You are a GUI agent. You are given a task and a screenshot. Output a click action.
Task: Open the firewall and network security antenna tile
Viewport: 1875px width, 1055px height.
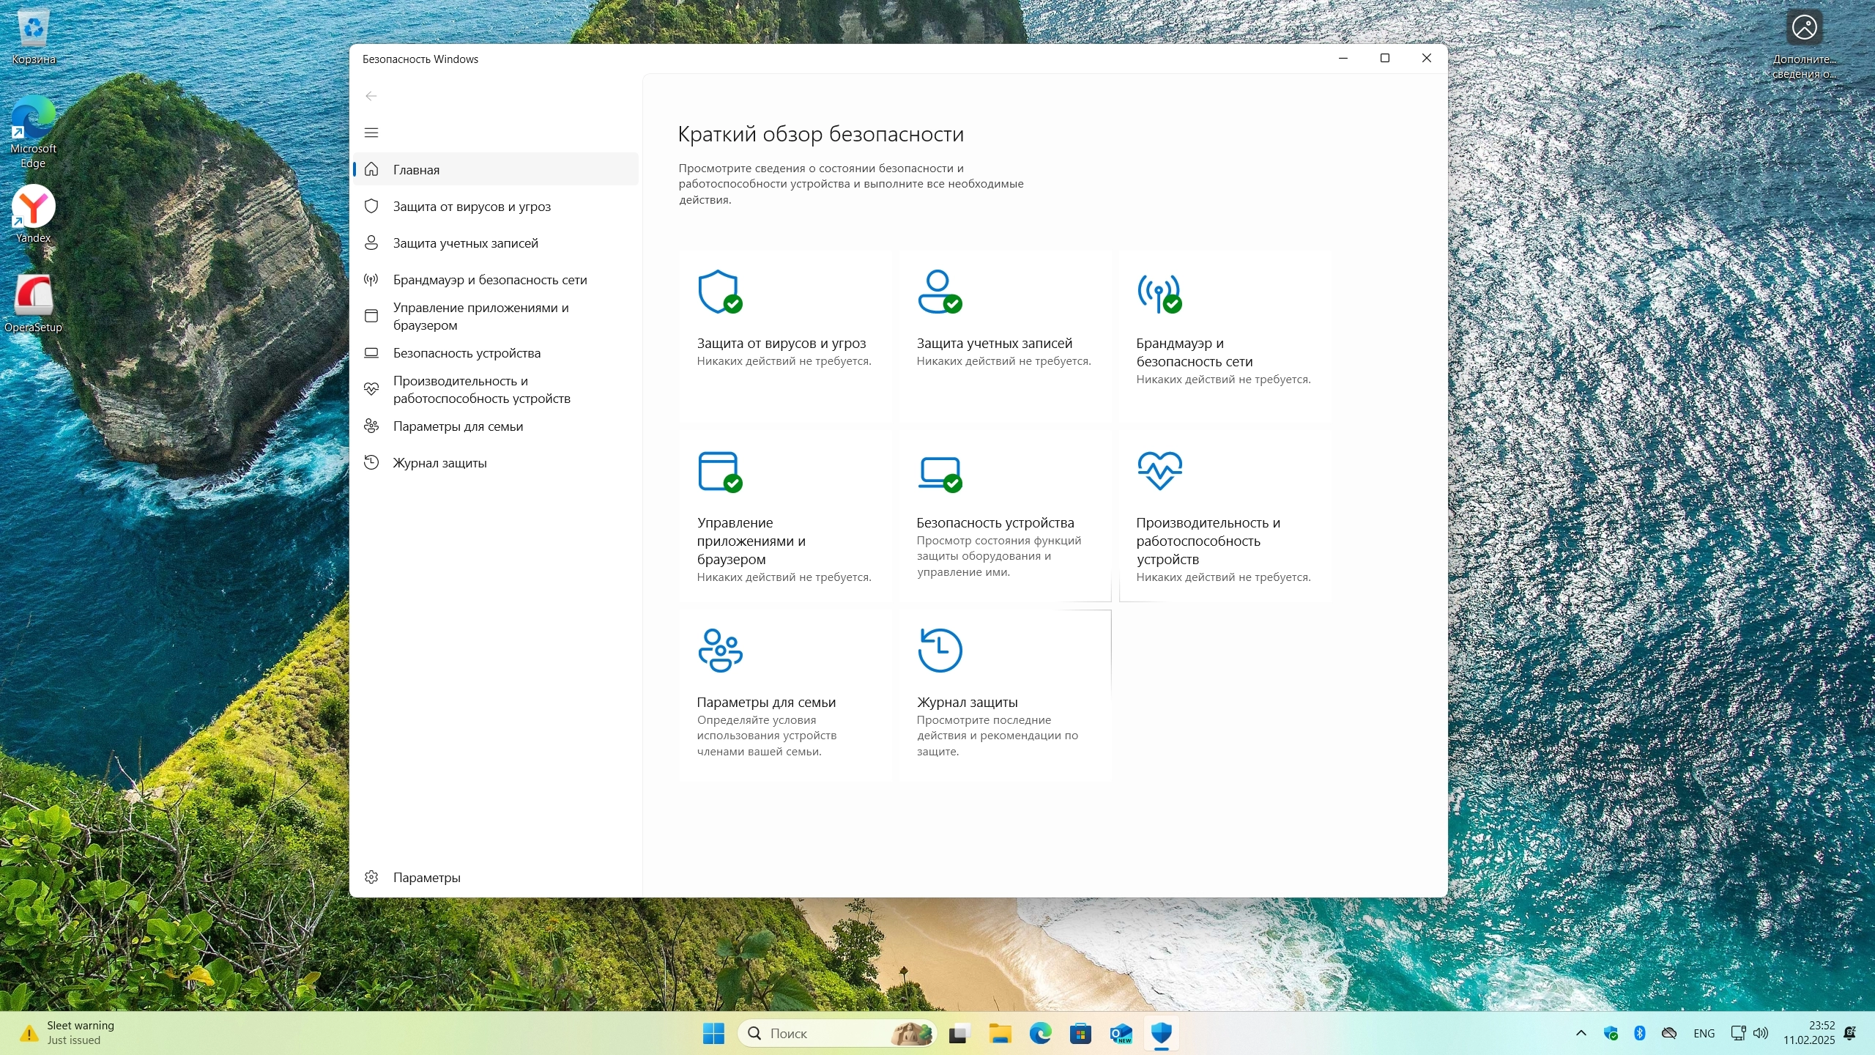(1159, 293)
